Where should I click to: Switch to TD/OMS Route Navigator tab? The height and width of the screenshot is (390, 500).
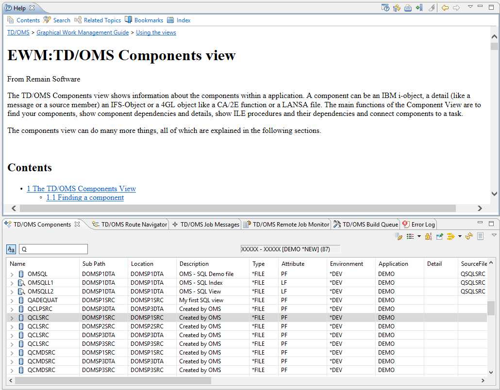pyautogui.click(x=130, y=224)
